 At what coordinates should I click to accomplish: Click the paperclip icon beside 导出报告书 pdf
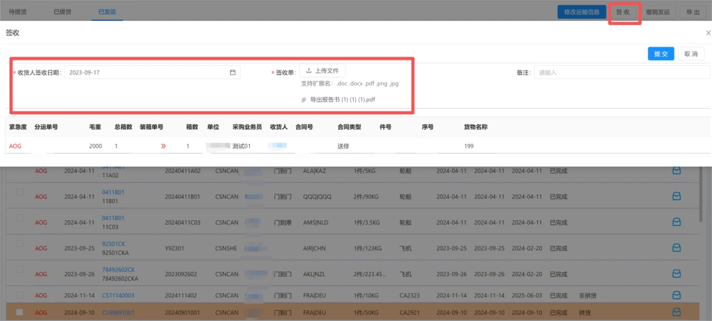click(x=304, y=100)
